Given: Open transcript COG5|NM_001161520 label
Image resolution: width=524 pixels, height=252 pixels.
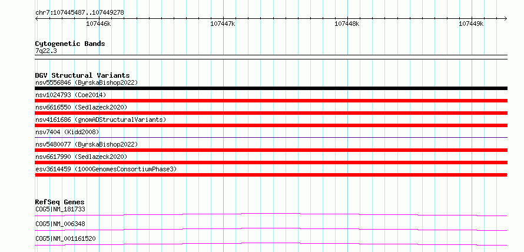Looking at the screenshot, I should [x=65, y=238].
